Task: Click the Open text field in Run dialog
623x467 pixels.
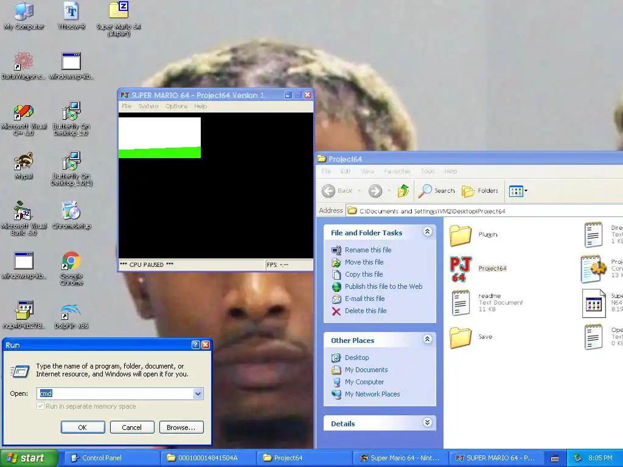Action: (115, 394)
